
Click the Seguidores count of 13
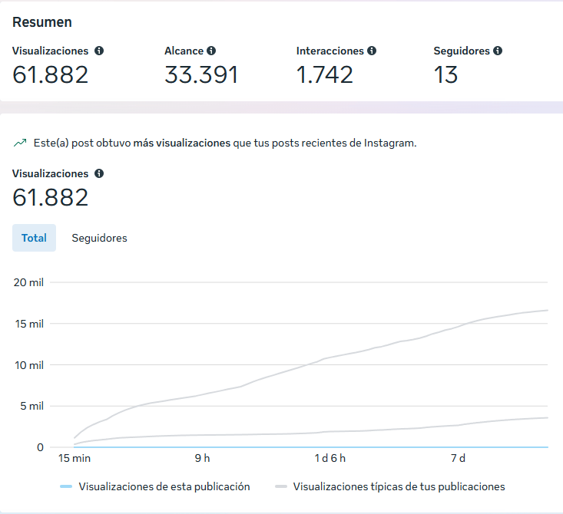click(x=445, y=75)
